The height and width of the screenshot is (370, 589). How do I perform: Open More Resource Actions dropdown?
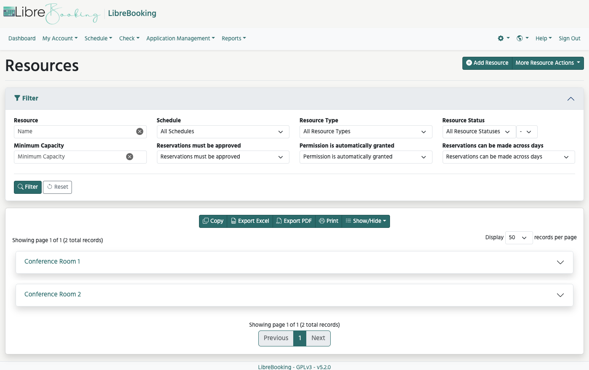tap(548, 63)
